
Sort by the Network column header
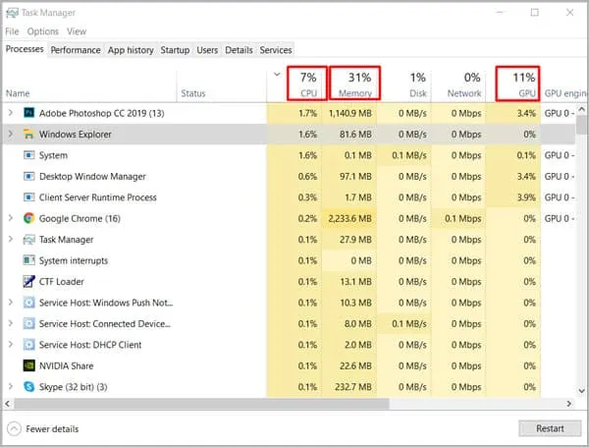pos(458,84)
